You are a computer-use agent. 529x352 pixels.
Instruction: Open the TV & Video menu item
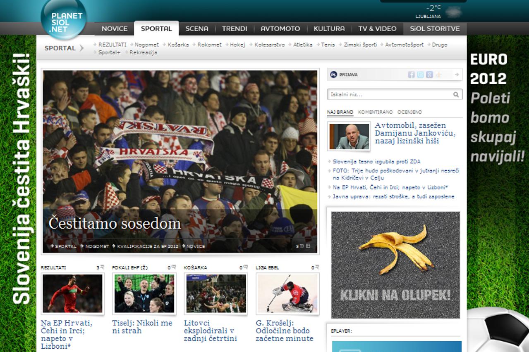[377, 28]
